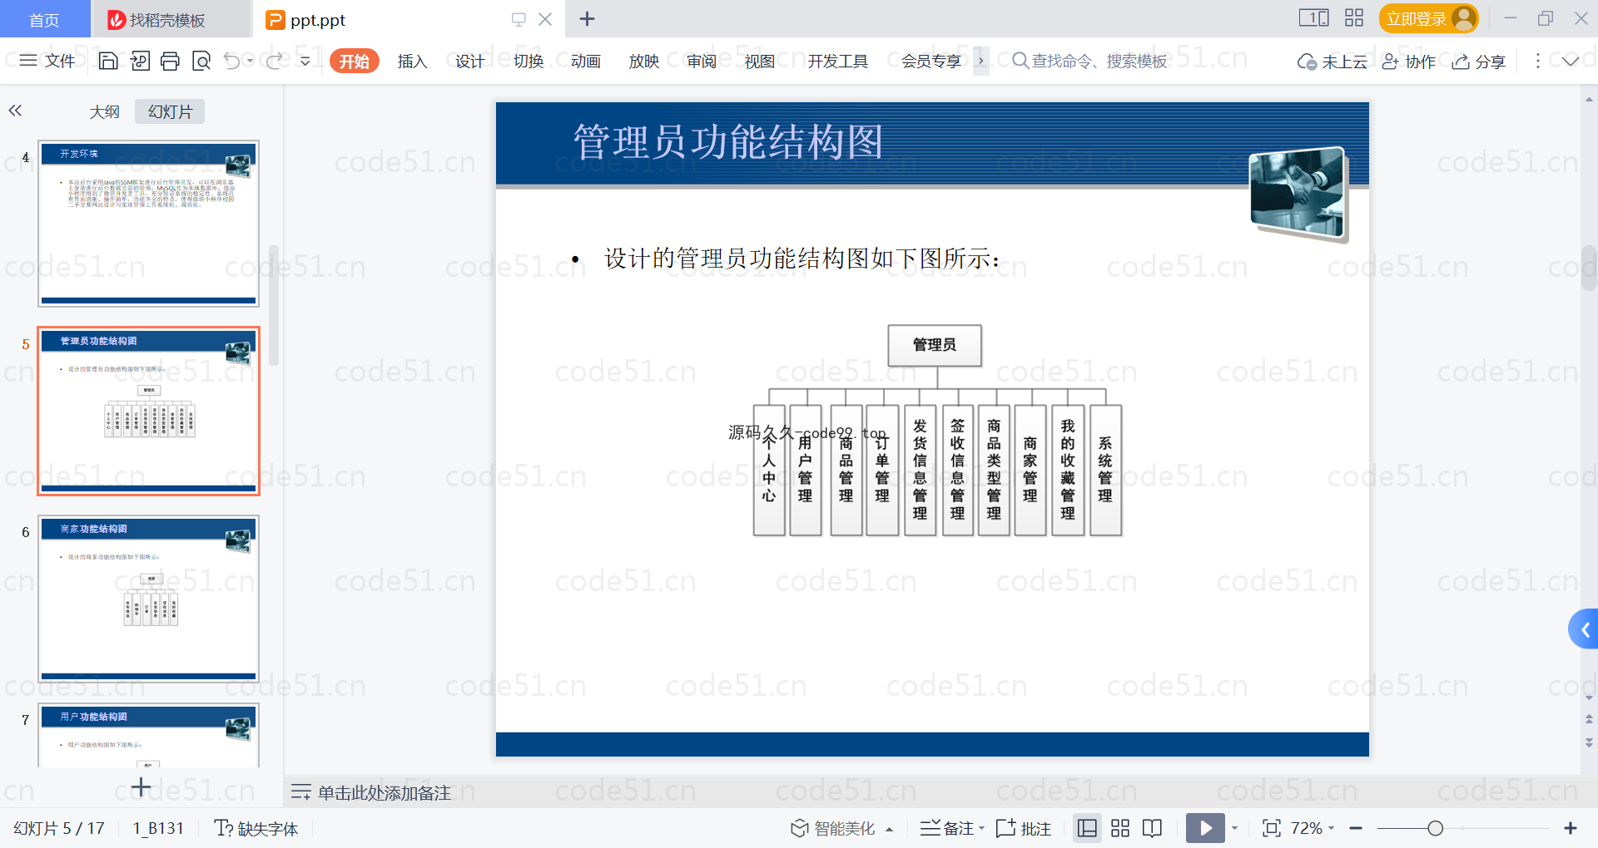The height and width of the screenshot is (848, 1598).
Task: Select the 切换 ribbon tab
Action: point(528,62)
